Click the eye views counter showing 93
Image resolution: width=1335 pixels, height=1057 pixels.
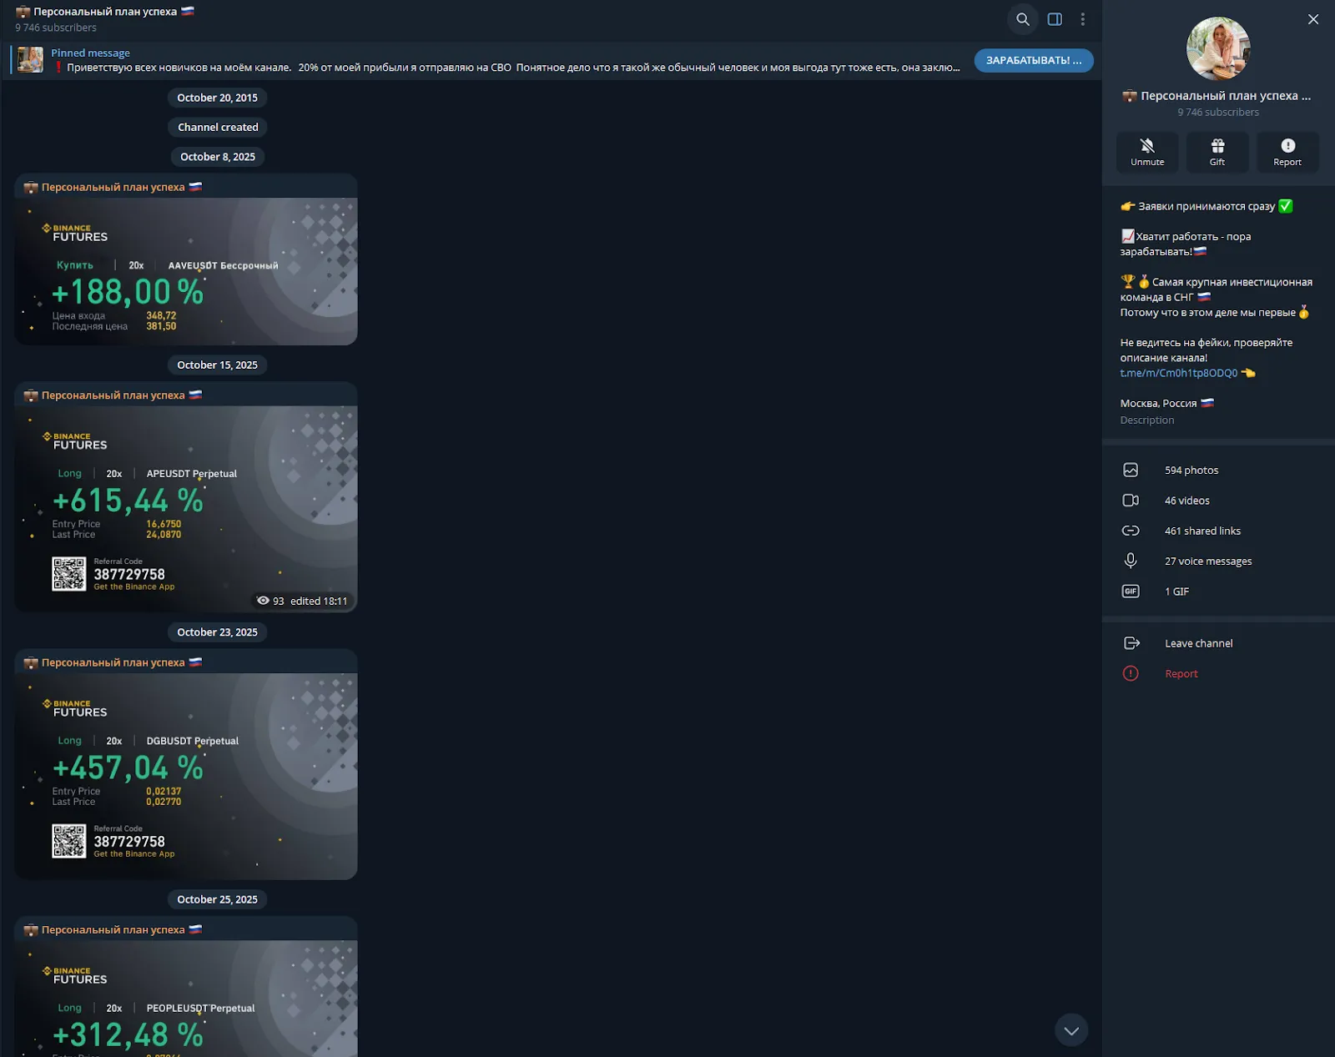(x=270, y=601)
